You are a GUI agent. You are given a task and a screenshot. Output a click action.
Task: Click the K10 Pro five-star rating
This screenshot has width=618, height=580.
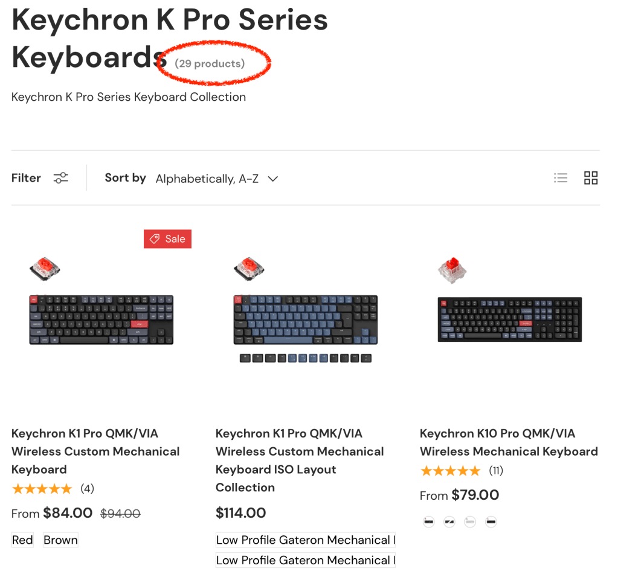(x=450, y=471)
